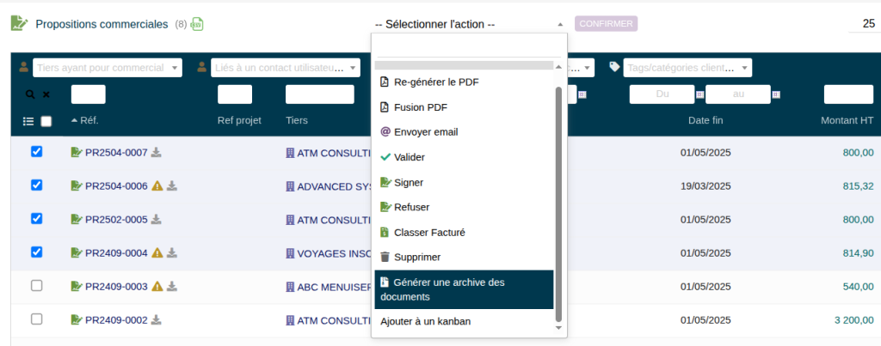Click the Excel export icon beside the title
Screen dimensions: 881x346
(197, 24)
